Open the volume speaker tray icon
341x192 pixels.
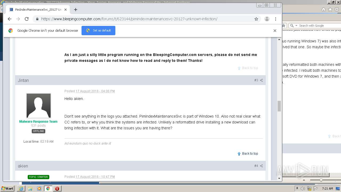(303, 189)
